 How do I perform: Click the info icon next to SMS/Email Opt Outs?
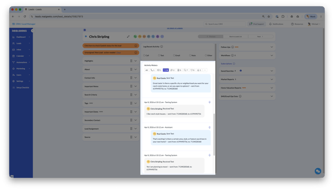pos(240,96)
